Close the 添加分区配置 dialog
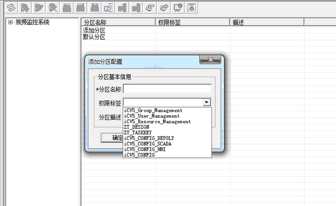The image size is (336, 206). (x=210, y=60)
